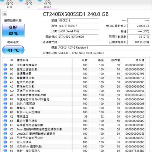152x152 pixels.
Task: Select the Disk 2 tab at 41 °C
Action: pos(47,5)
